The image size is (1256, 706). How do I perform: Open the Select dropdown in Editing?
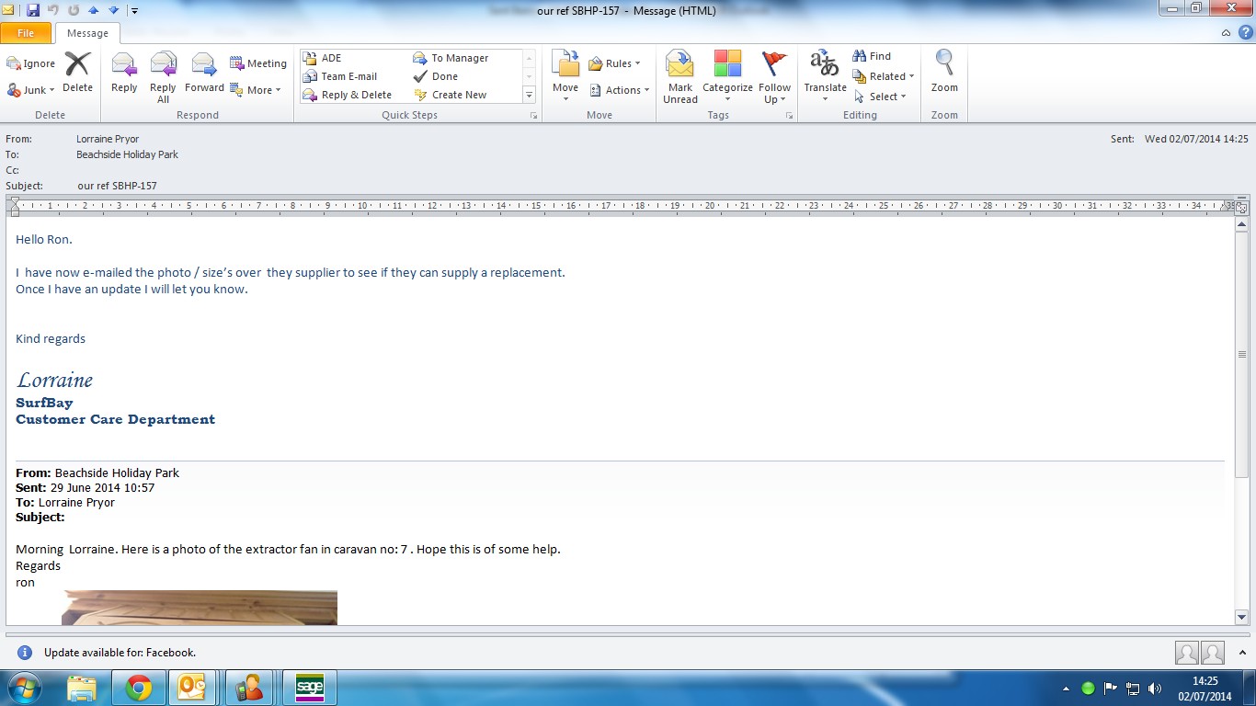[x=880, y=97]
